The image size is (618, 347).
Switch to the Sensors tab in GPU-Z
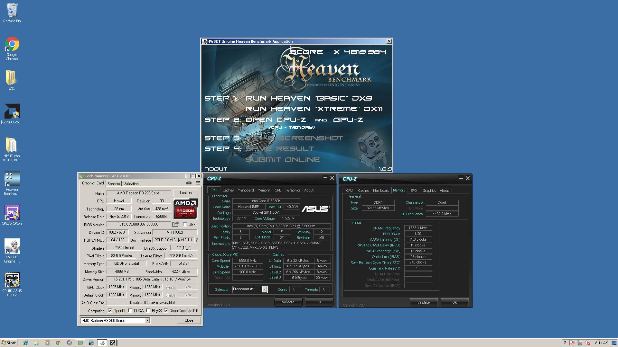114,183
